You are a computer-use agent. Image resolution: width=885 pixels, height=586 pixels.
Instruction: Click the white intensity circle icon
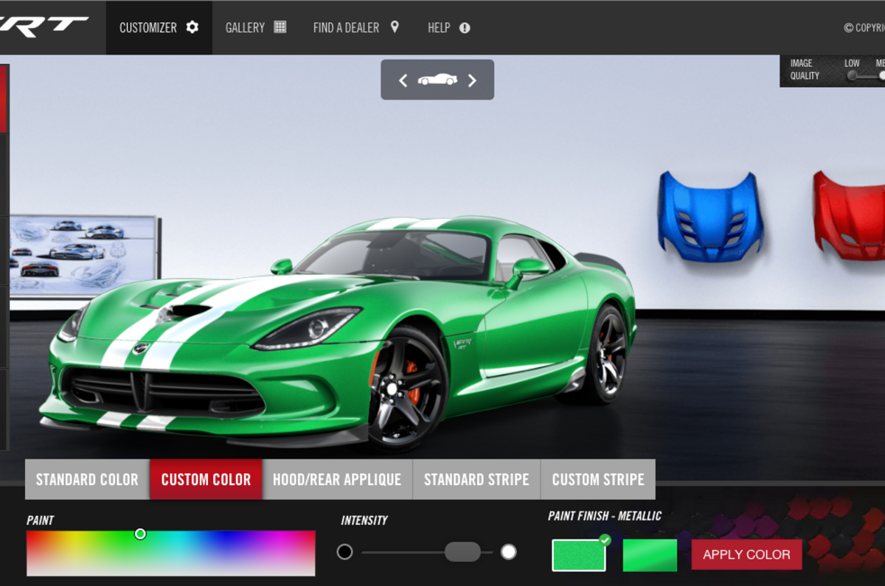[508, 552]
